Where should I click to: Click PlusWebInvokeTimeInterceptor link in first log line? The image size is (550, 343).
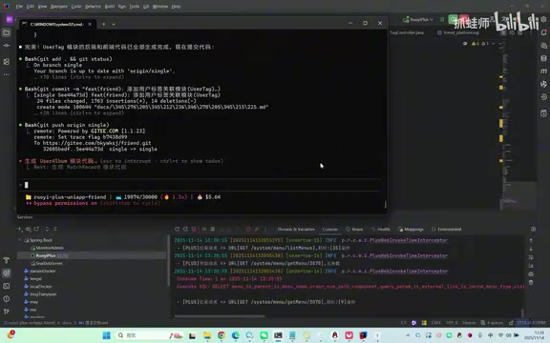pos(409,240)
